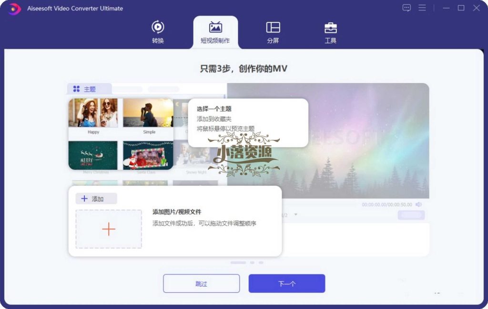
Task: Pick the Simple theme thumbnail
Action: (x=148, y=113)
